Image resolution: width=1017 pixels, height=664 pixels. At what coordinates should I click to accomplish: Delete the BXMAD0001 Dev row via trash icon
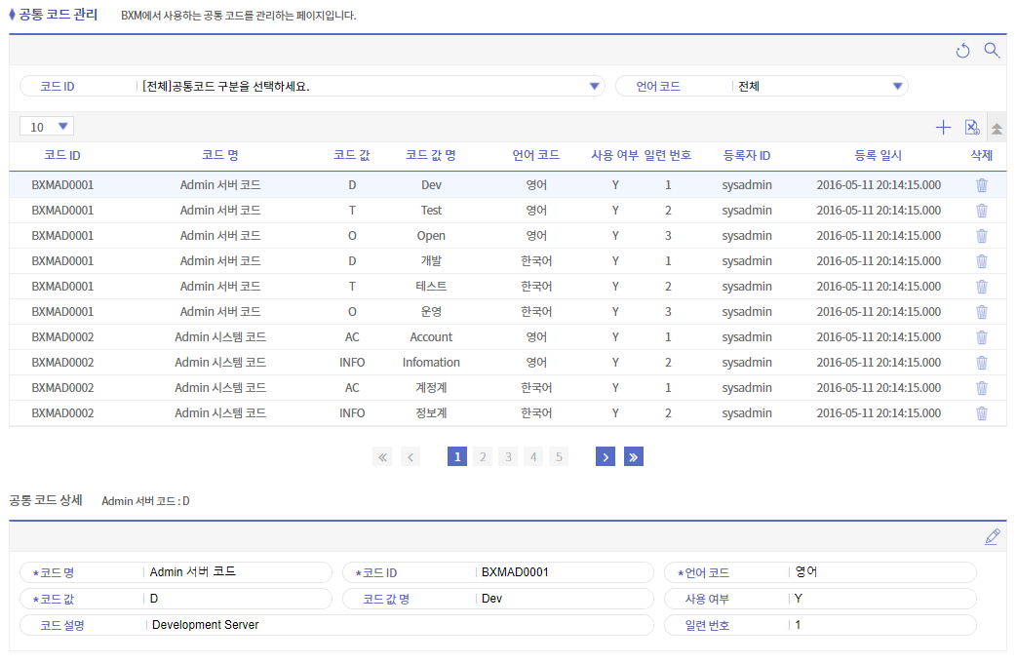click(x=981, y=185)
